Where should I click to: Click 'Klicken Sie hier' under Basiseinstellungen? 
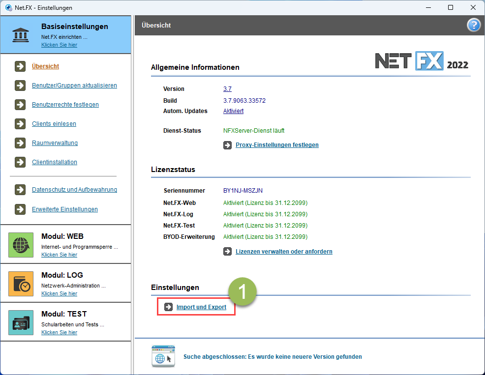coord(59,45)
